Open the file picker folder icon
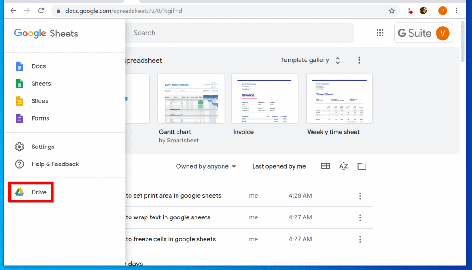This screenshot has height=270, width=472. (x=362, y=166)
